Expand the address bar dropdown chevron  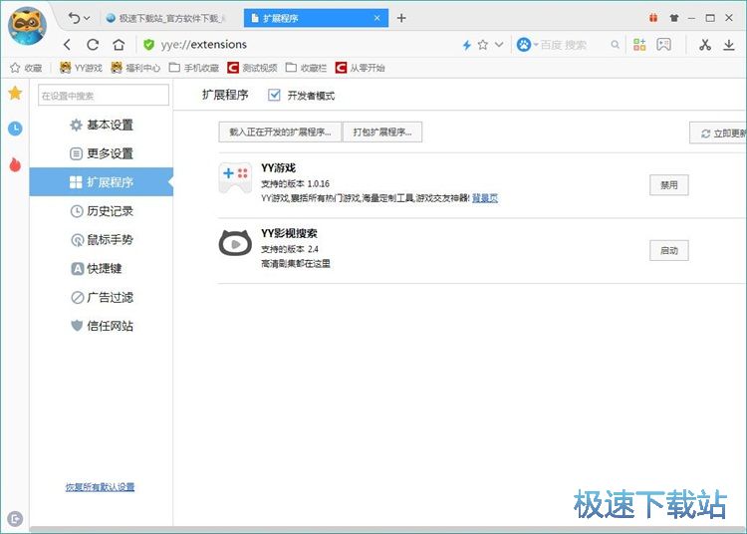point(499,45)
